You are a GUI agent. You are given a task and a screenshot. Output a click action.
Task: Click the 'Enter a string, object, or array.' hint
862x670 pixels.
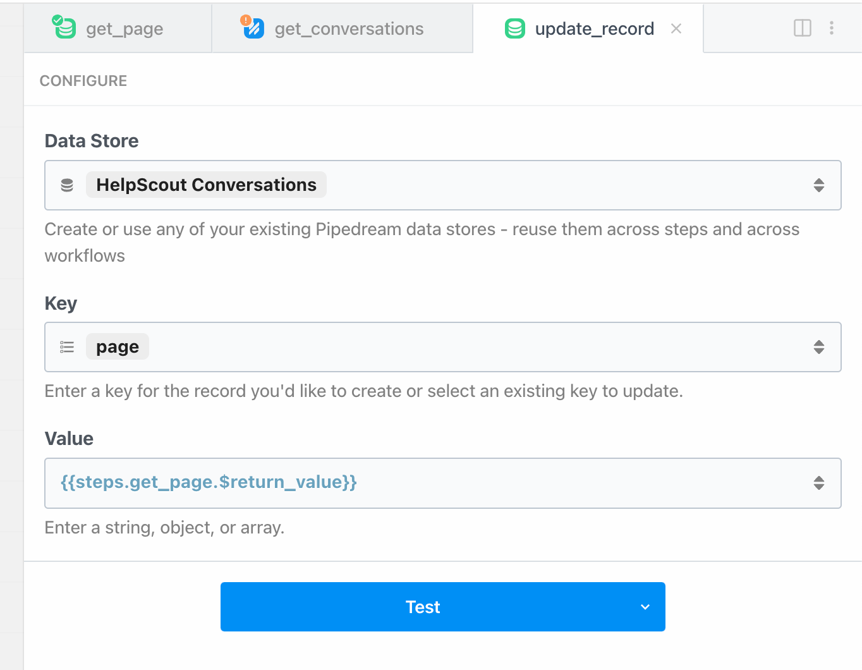(164, 527)
